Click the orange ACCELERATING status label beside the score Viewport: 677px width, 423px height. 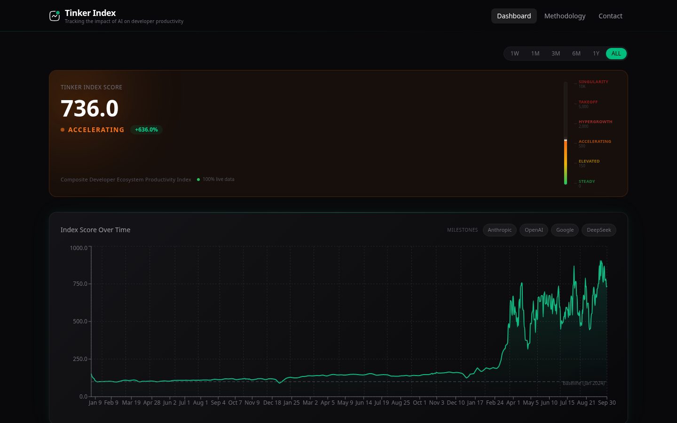(96, 130)
